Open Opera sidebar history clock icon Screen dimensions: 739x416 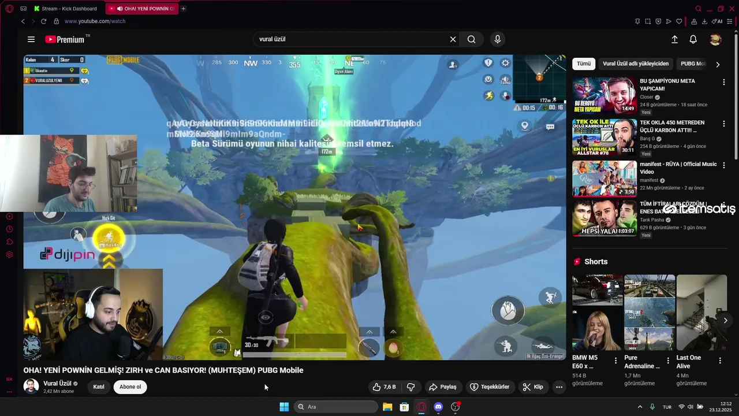tap(9, 229)
